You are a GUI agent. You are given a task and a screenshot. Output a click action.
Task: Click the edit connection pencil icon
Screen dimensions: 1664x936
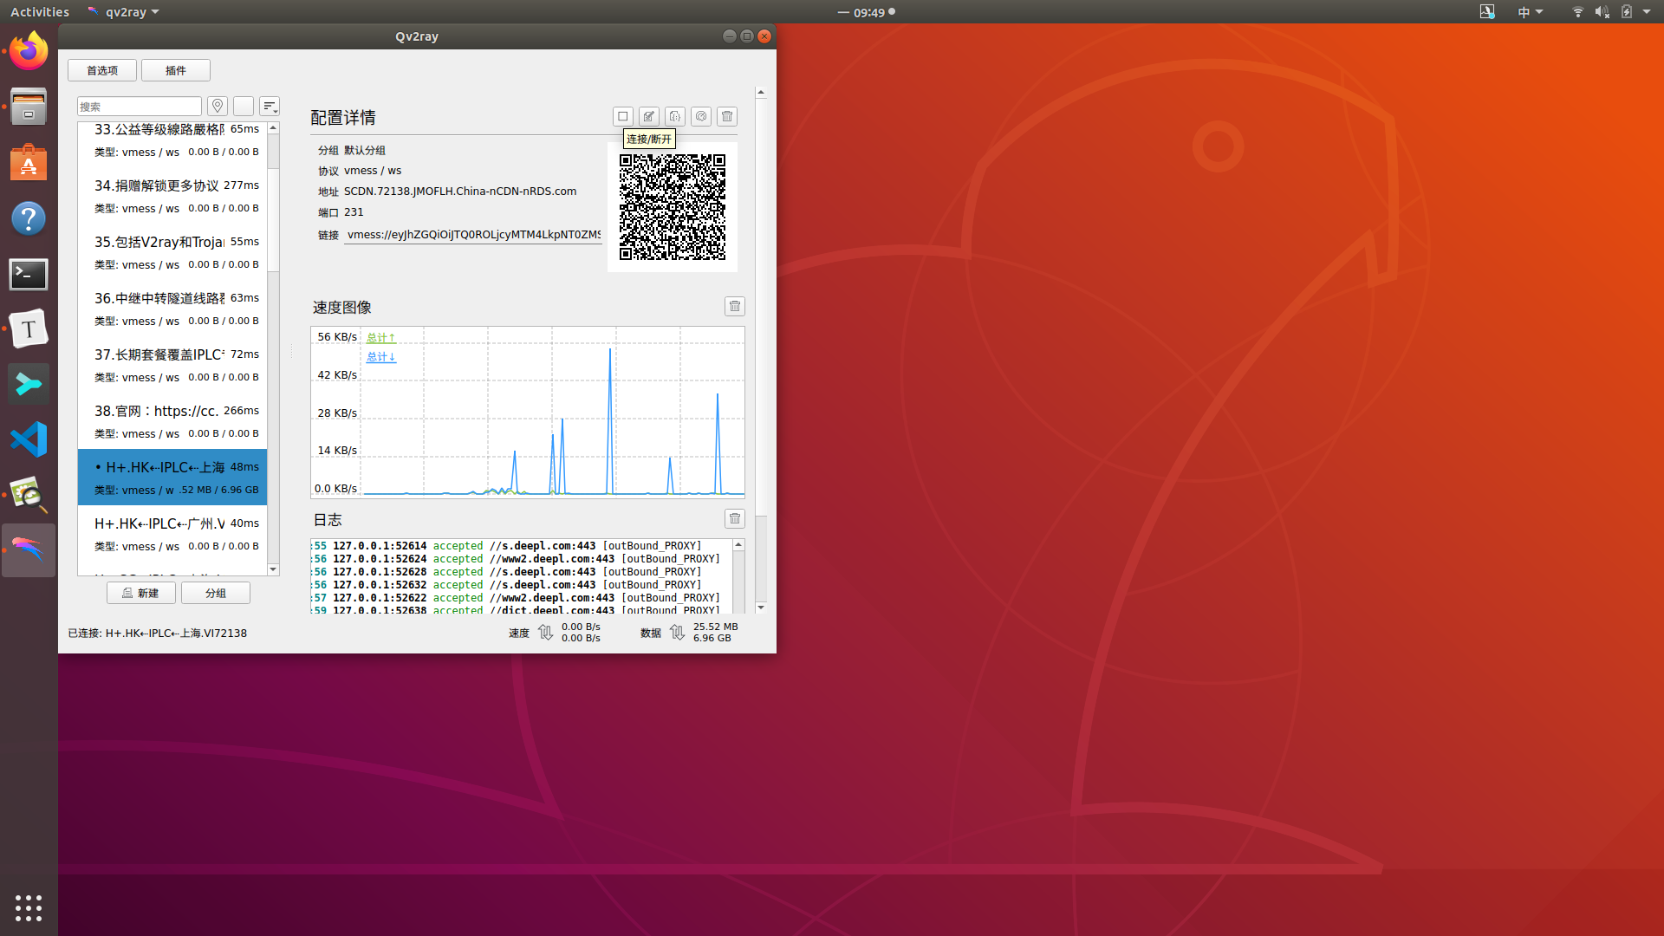[x=648, y=116]
